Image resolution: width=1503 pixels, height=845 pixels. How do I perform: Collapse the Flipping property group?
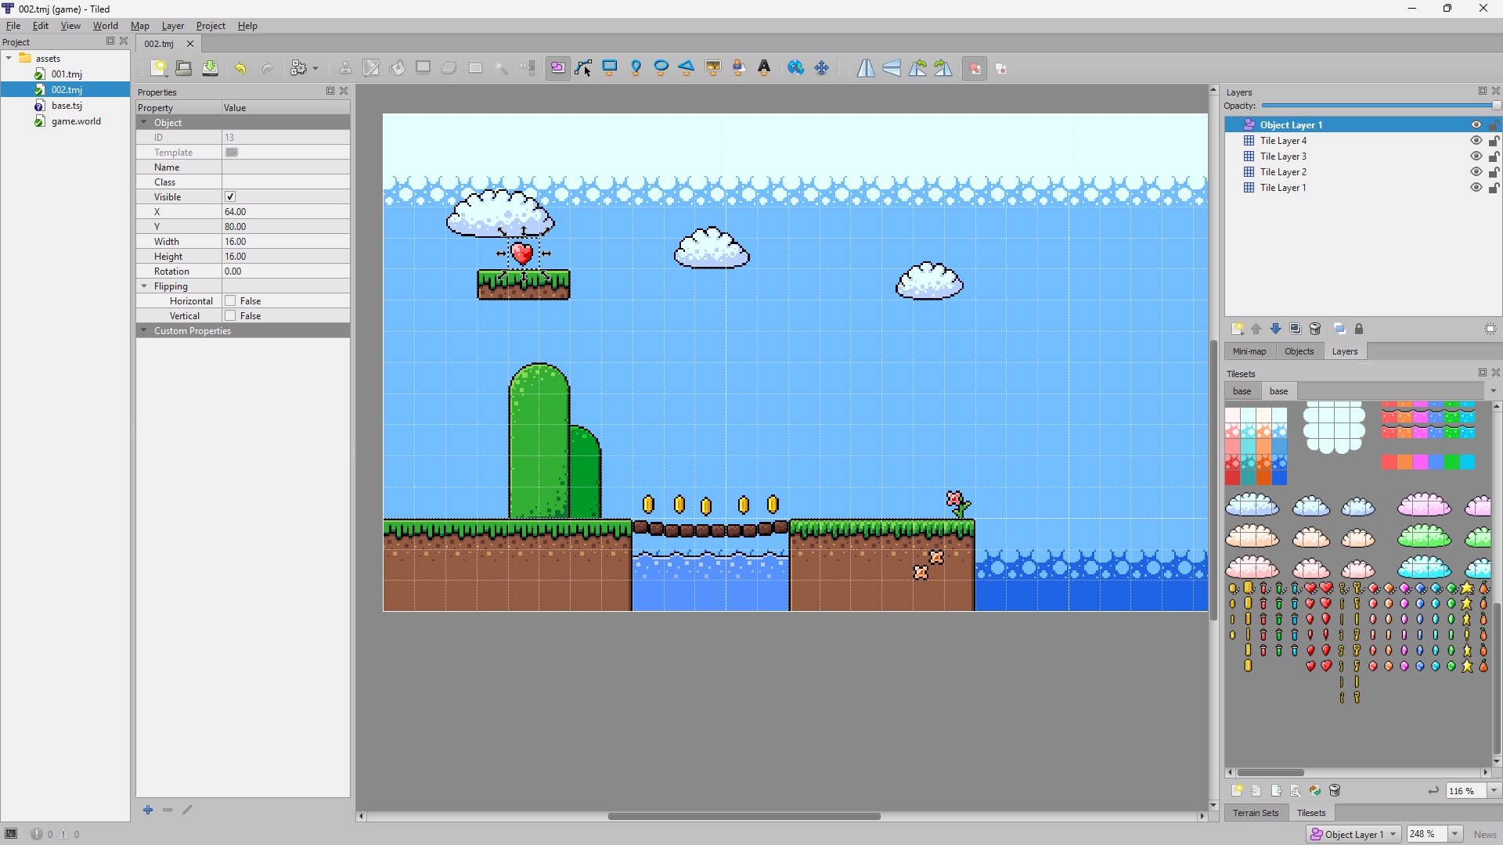point(144,286)
